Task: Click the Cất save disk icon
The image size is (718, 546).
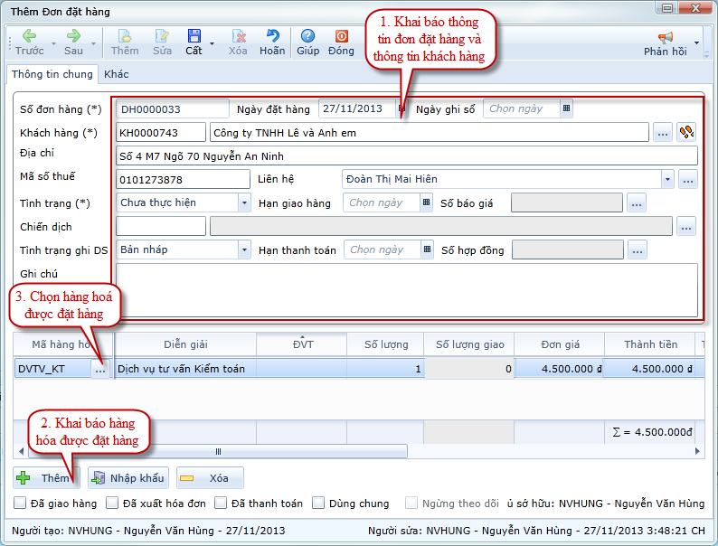Action: click(x=194, y=36)
